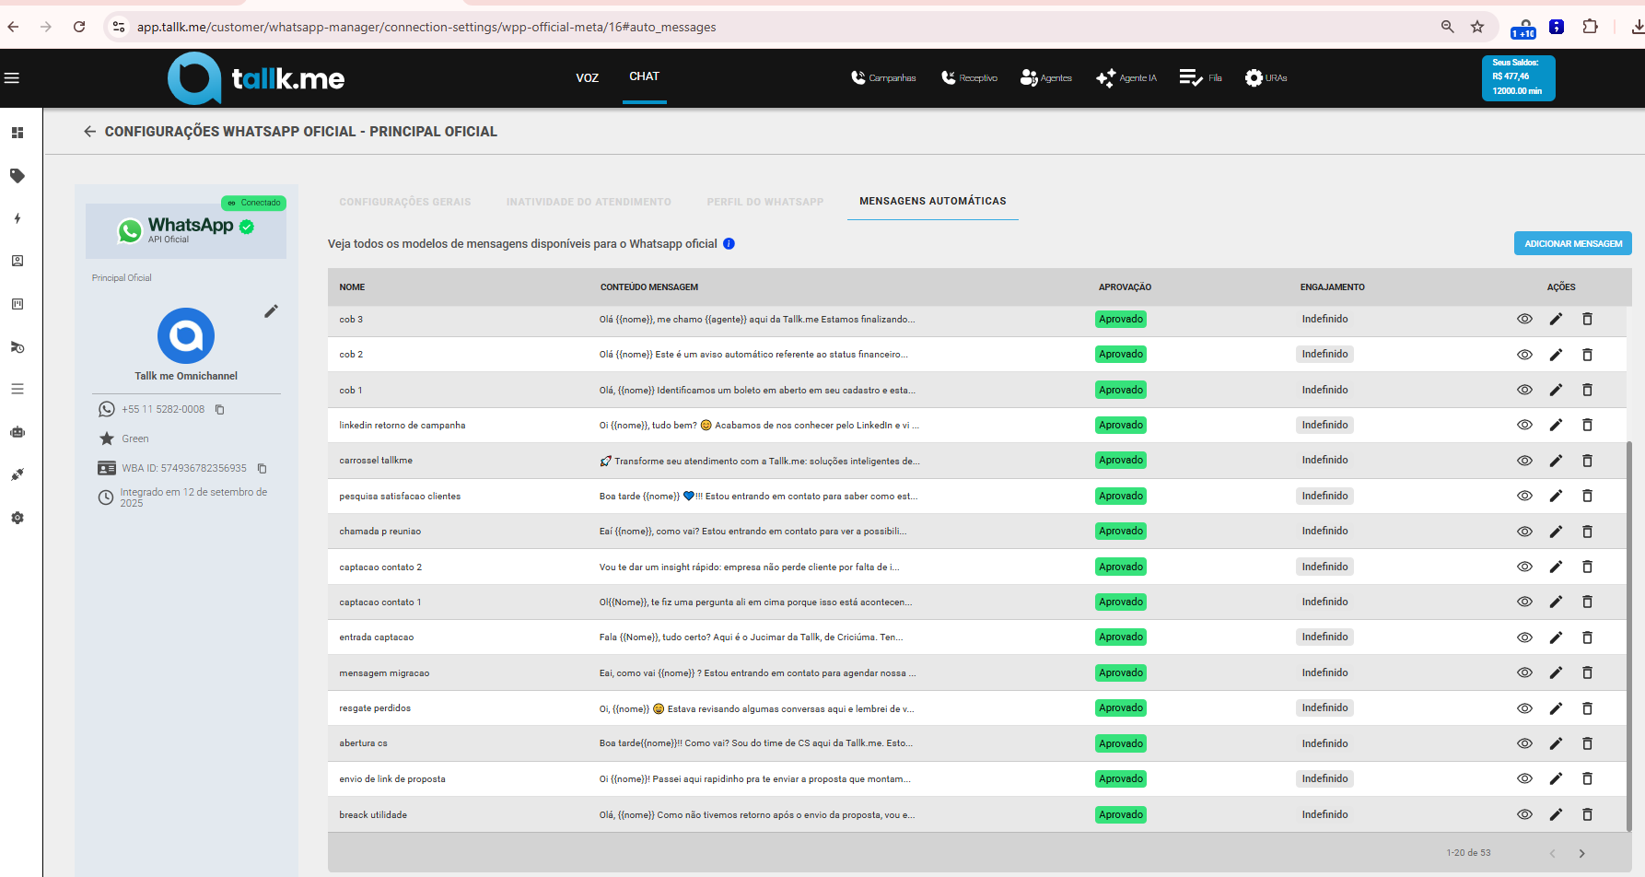The height and width of the screenshot is (877, 1645).
Task: Preview the captacao contato 1 message
Action: point(1524,602)
